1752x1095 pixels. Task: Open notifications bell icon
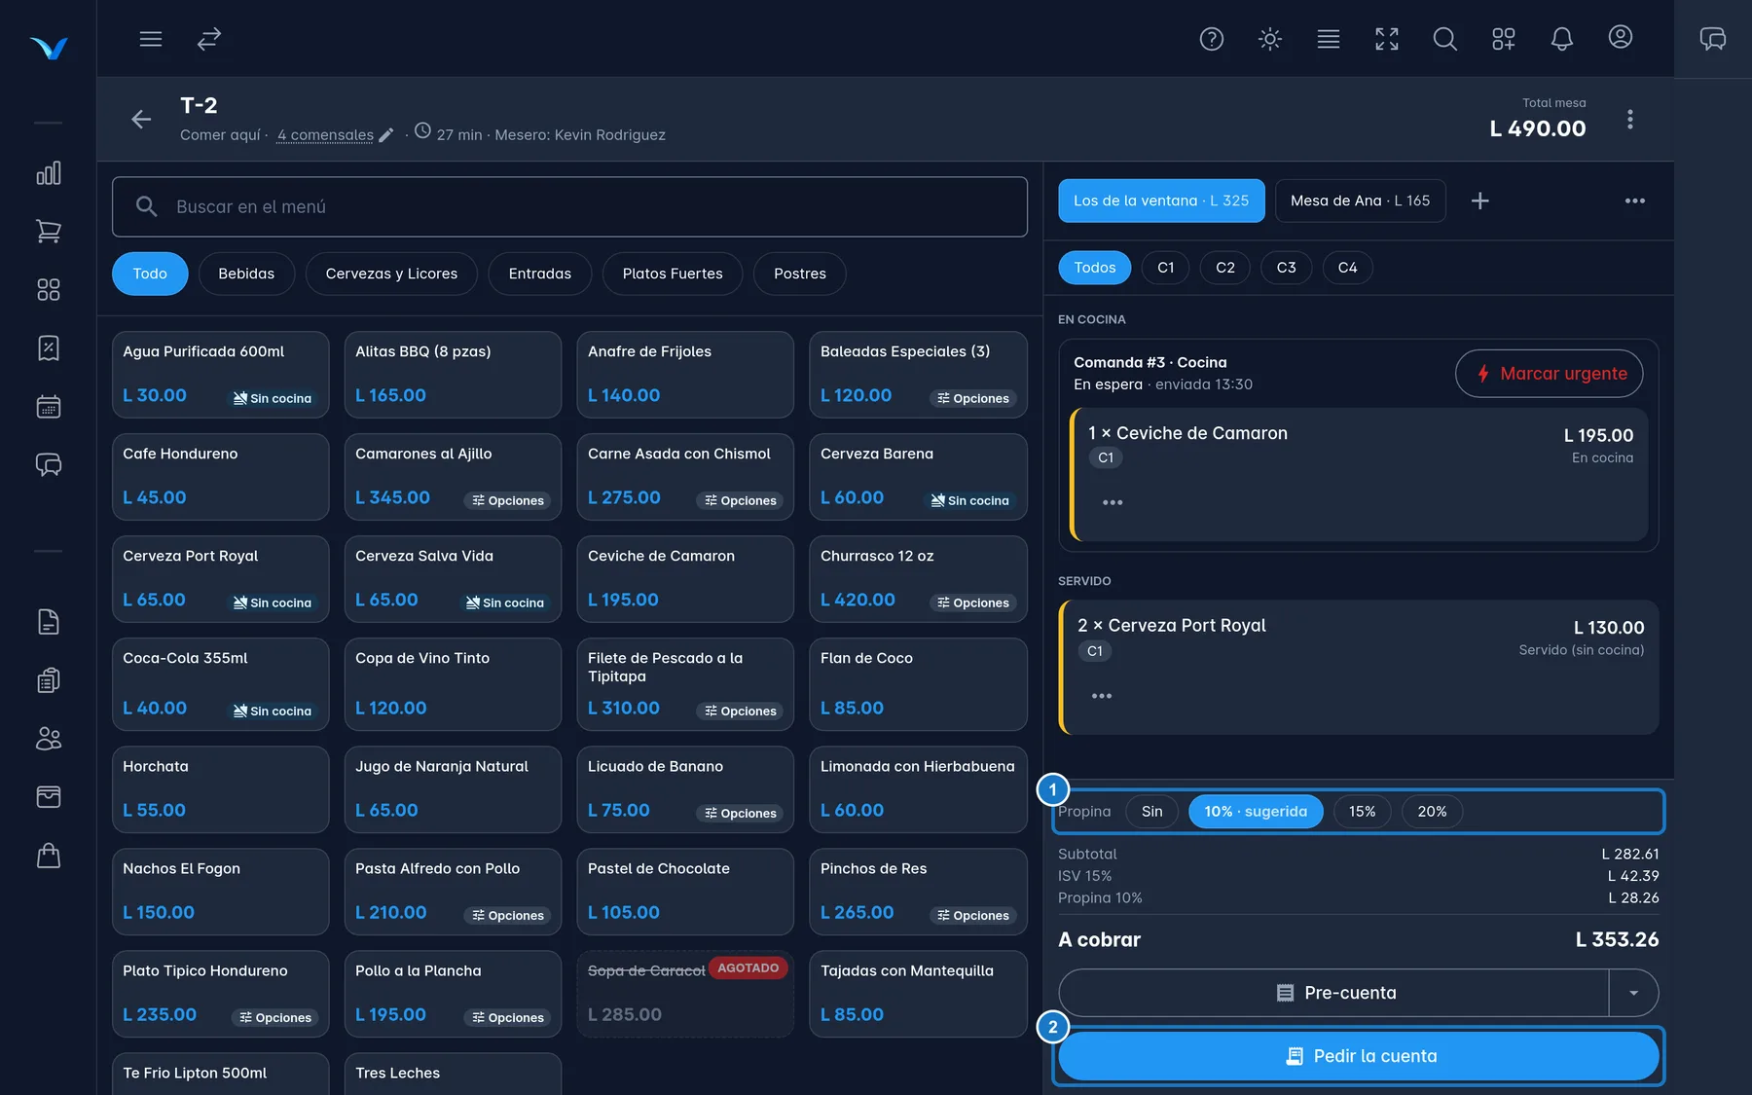(x=1562, y=39)
